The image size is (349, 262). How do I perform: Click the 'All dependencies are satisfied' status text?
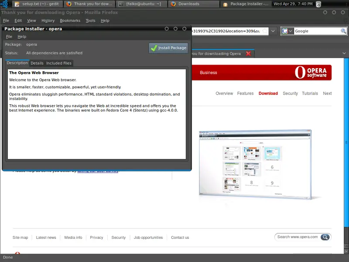coord(54,53)
